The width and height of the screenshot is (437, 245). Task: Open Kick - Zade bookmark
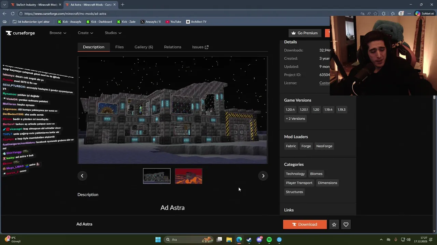[126, 22]
